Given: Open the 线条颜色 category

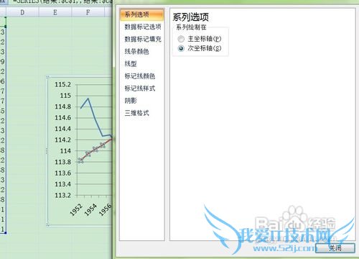Looking at the screenshot, I should click(x=136, y=51).
